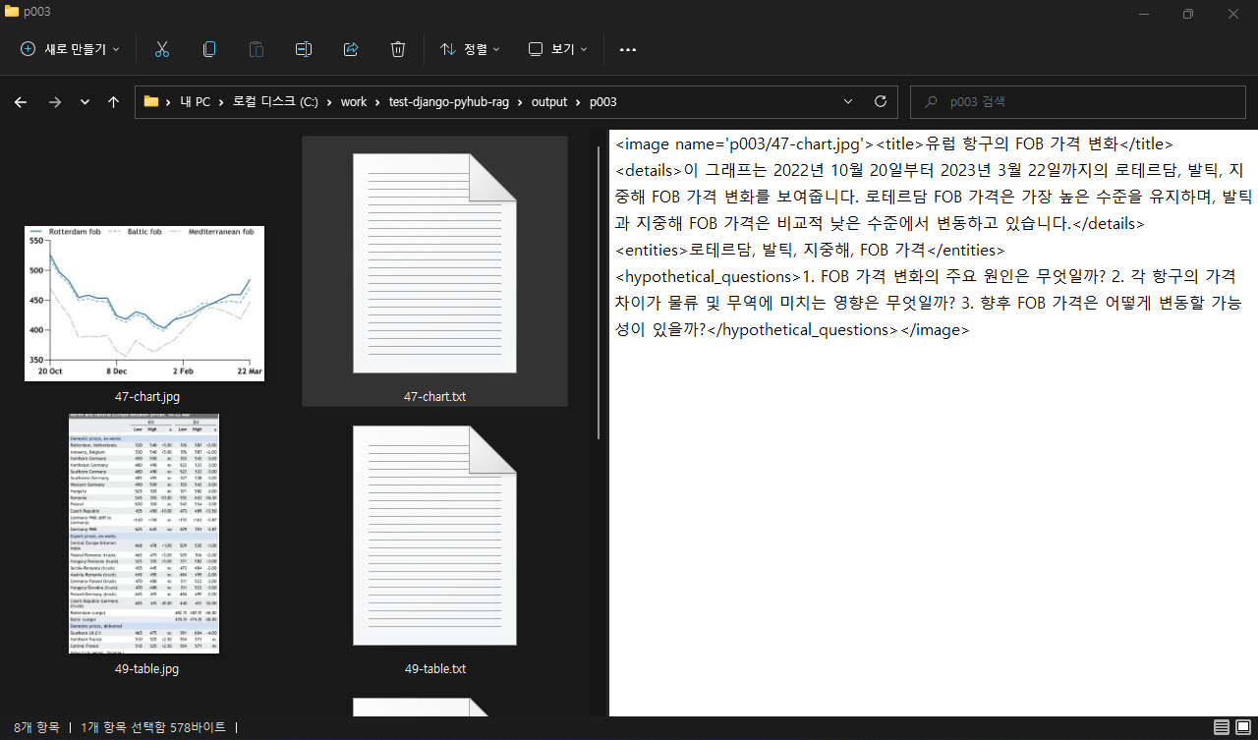
Task: Refresh the current folder view
Action: [x=880, y=101]
